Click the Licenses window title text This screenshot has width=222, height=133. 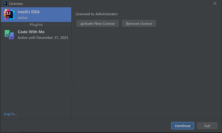(x=16, y=4)
